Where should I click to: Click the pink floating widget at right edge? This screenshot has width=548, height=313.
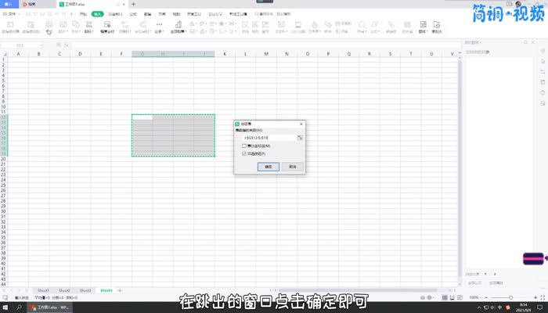pos(534,257)
